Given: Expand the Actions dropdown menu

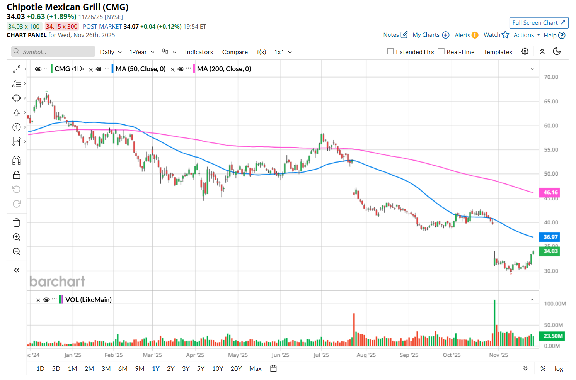Looking at the screenshot, I should [527, 35].
